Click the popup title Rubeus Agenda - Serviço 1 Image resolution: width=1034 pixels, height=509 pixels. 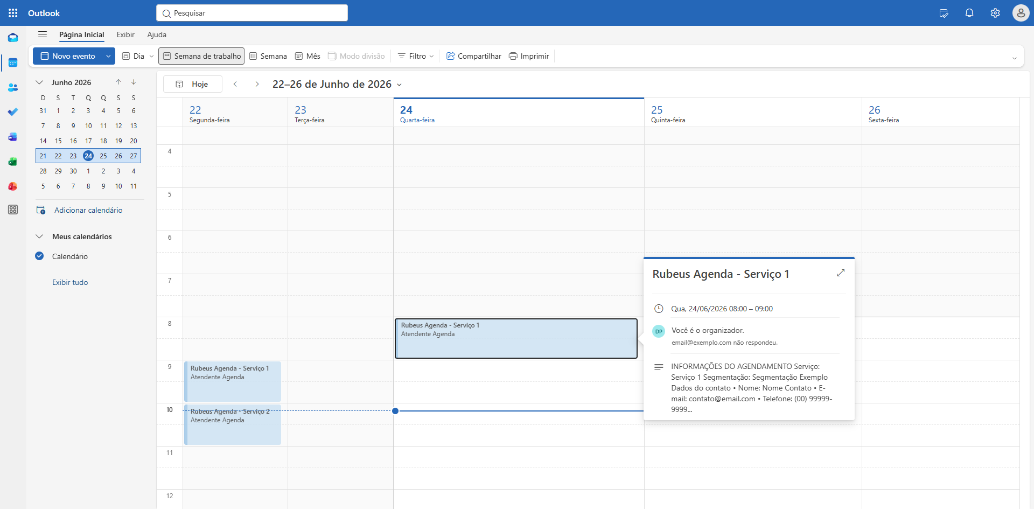[x=721, y=274]
